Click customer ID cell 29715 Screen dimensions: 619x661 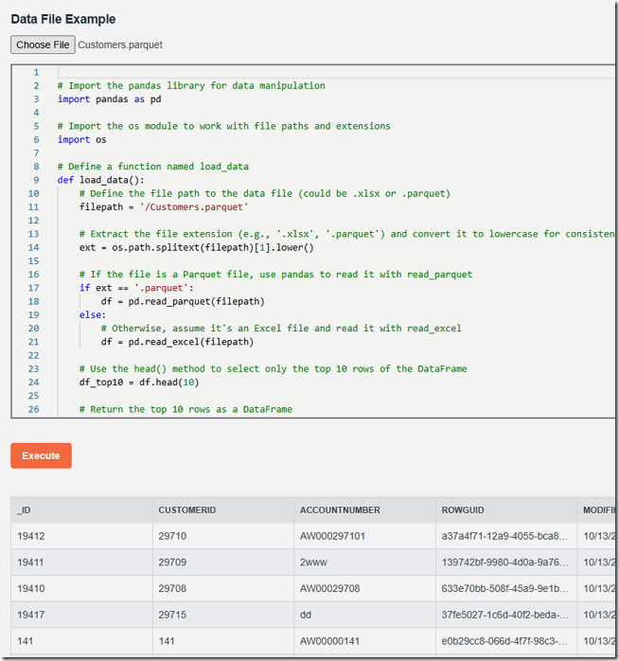223,615
